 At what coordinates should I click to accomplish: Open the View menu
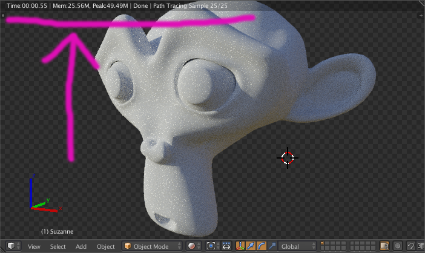tap(34, 246)
